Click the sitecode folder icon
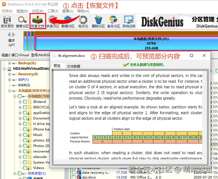The height and width of the screenshot is (179, 218). pos(30,157)
